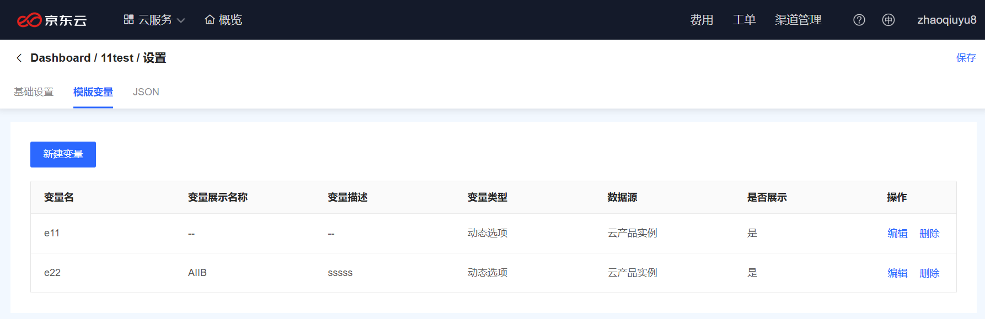Switch to the JSON tab

(x=146, y=92)
